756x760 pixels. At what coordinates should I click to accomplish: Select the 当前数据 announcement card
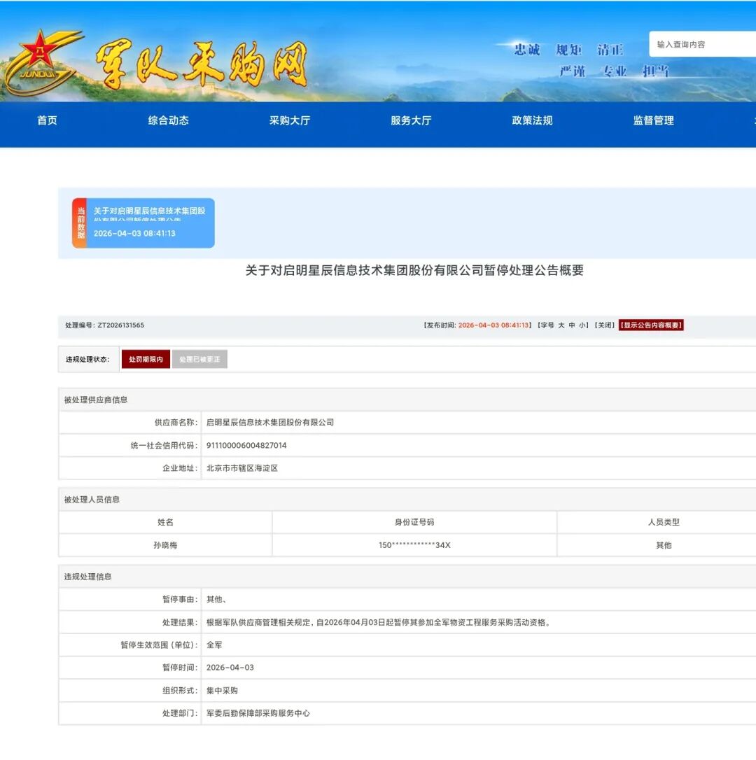tap(150, 223)
